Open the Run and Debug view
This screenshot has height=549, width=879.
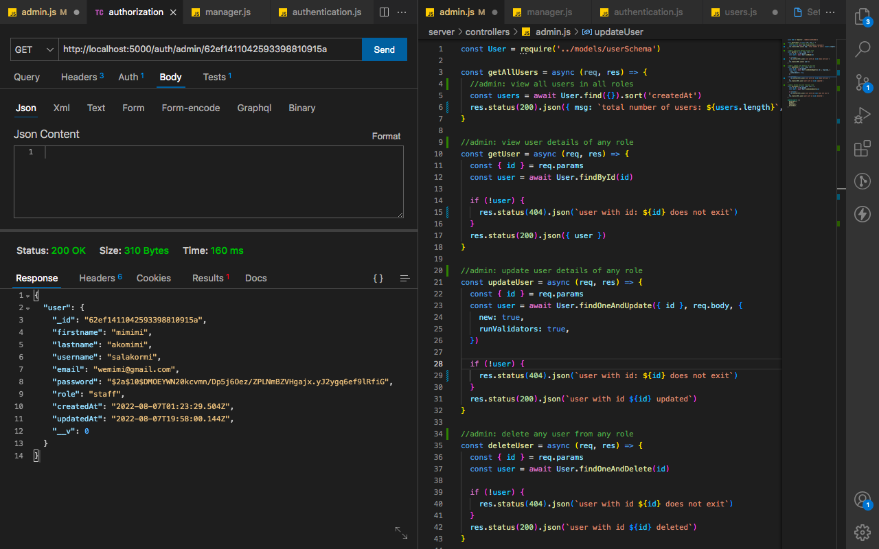click(x=862, y=116)
